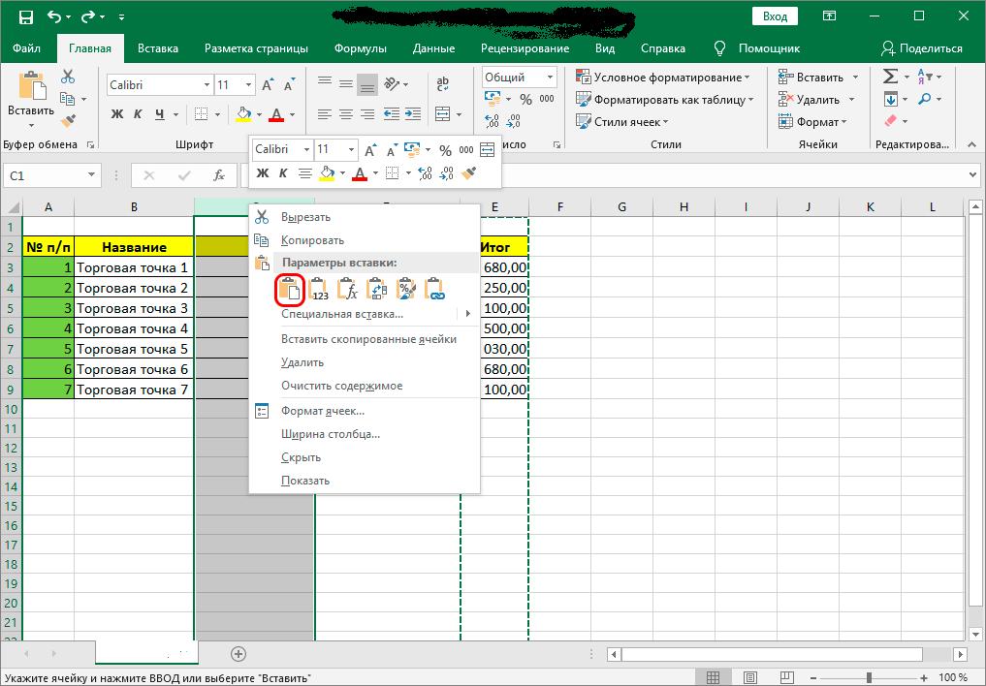Viewport: 986px width, 686px height.
Task: Choose Paste Transpose option
Action: tap(377, 290)
